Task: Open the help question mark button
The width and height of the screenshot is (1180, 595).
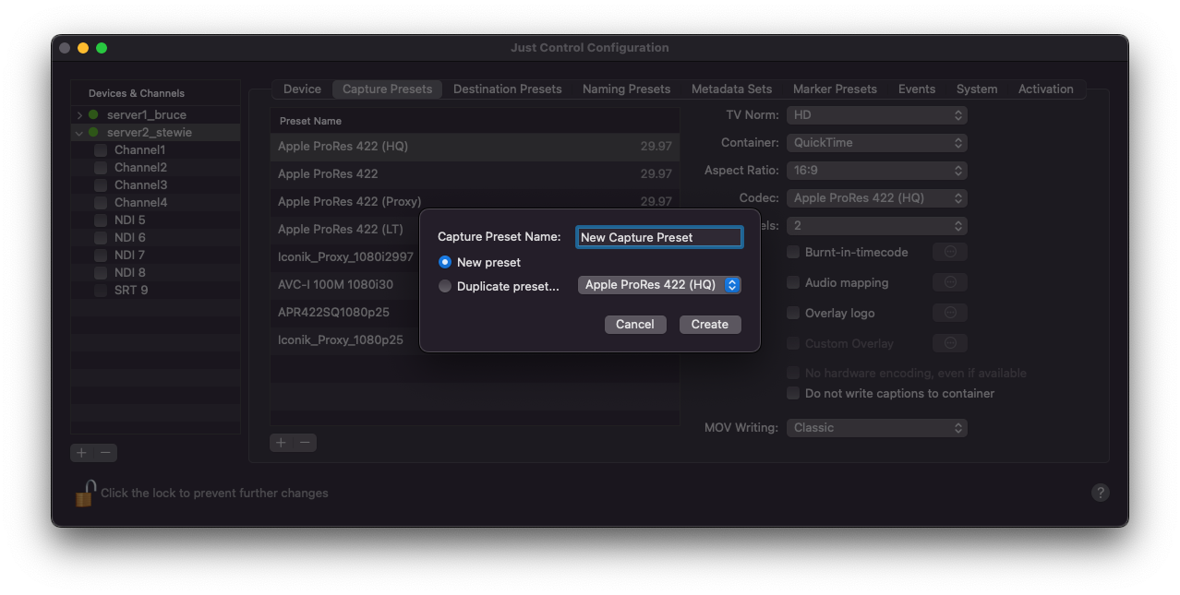Action: [1100, 493]
